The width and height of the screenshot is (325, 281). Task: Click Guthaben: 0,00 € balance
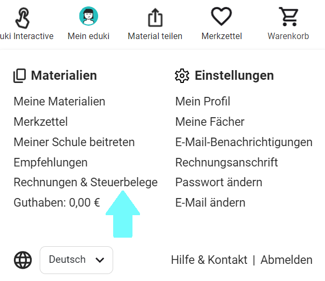57,203
